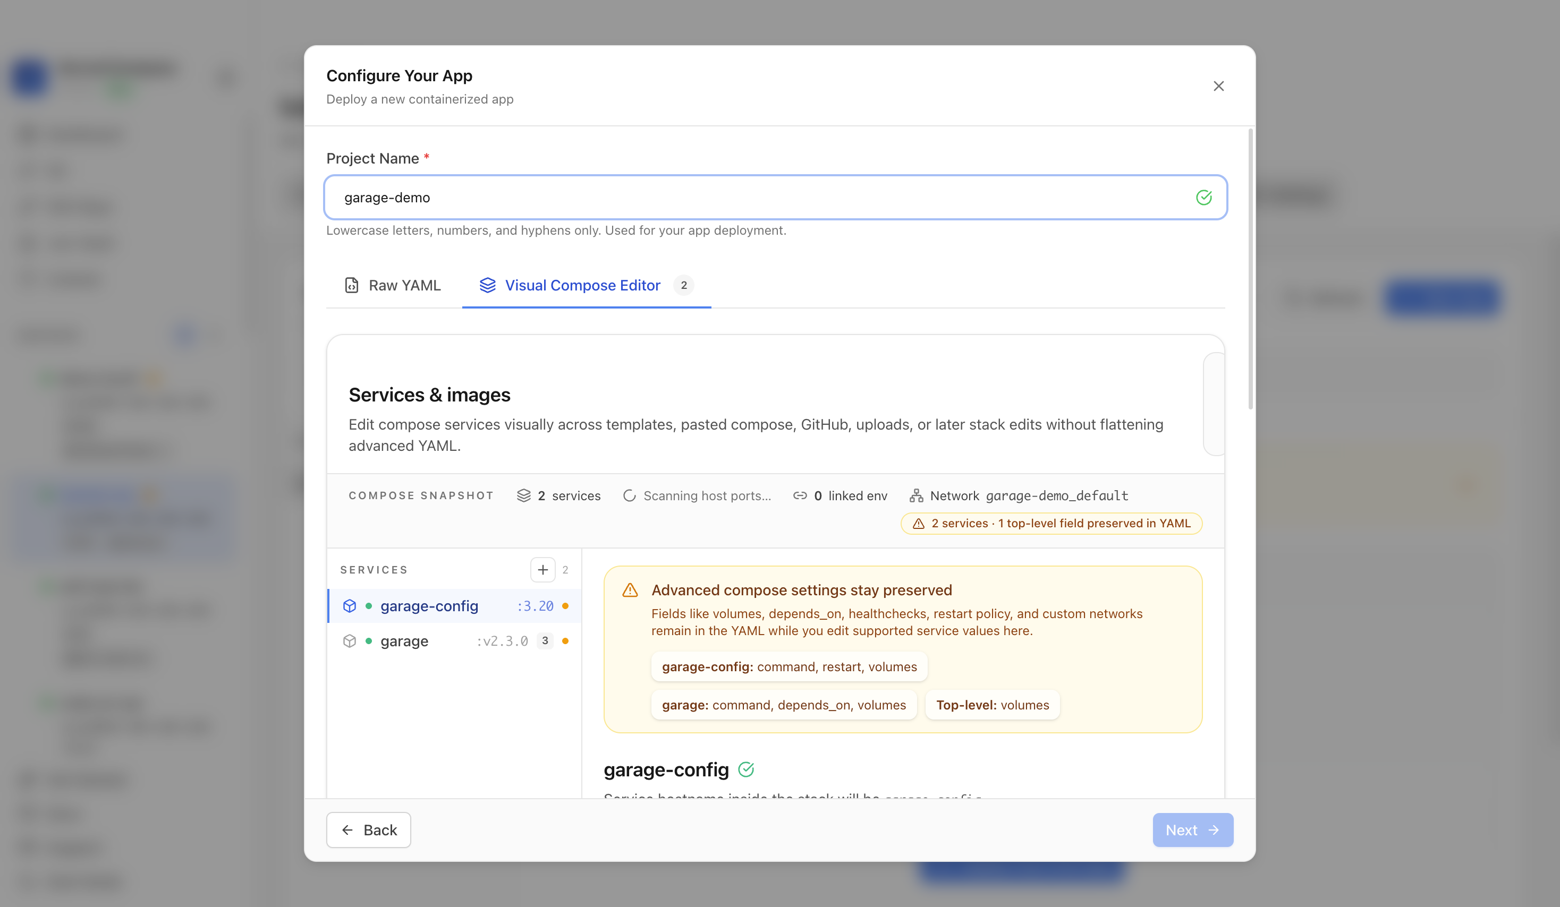This screenshot has width=1560, height=907.
Task: Click the Raw YAML file icon
Action: coord(352,285)
